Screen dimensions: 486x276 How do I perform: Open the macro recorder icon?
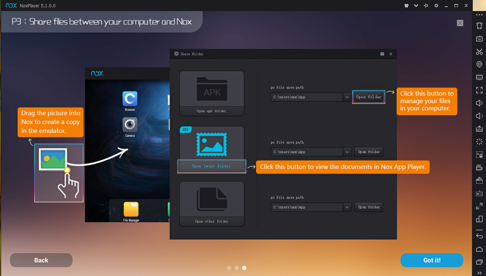pos(479,155)
